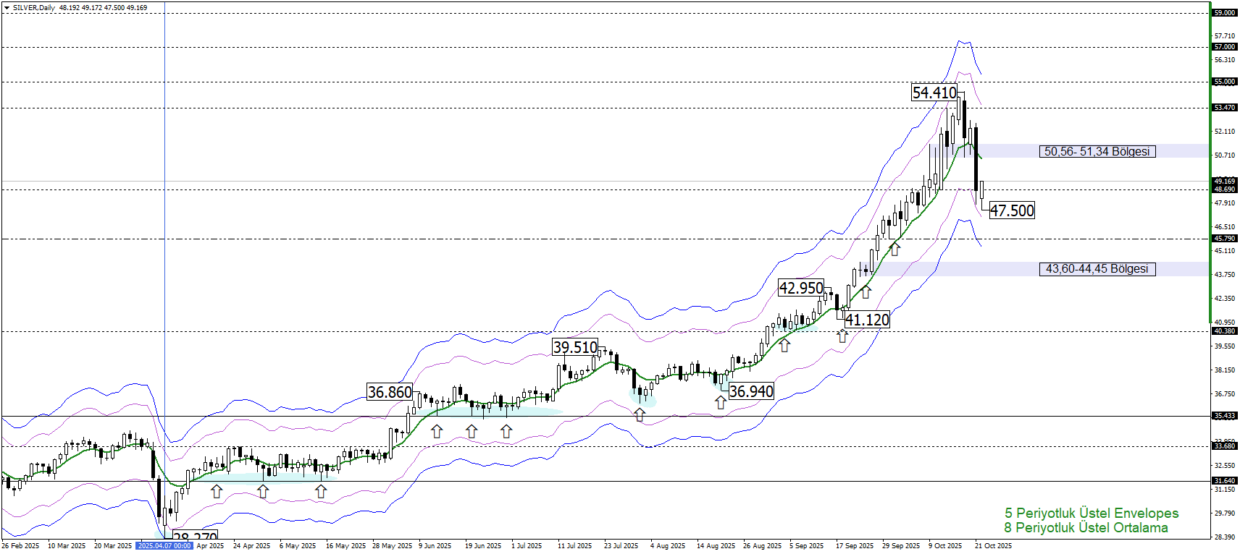Click the 10 Mar 2025 date label
This screenshot has height=554, width=1240.
(67, 546)
